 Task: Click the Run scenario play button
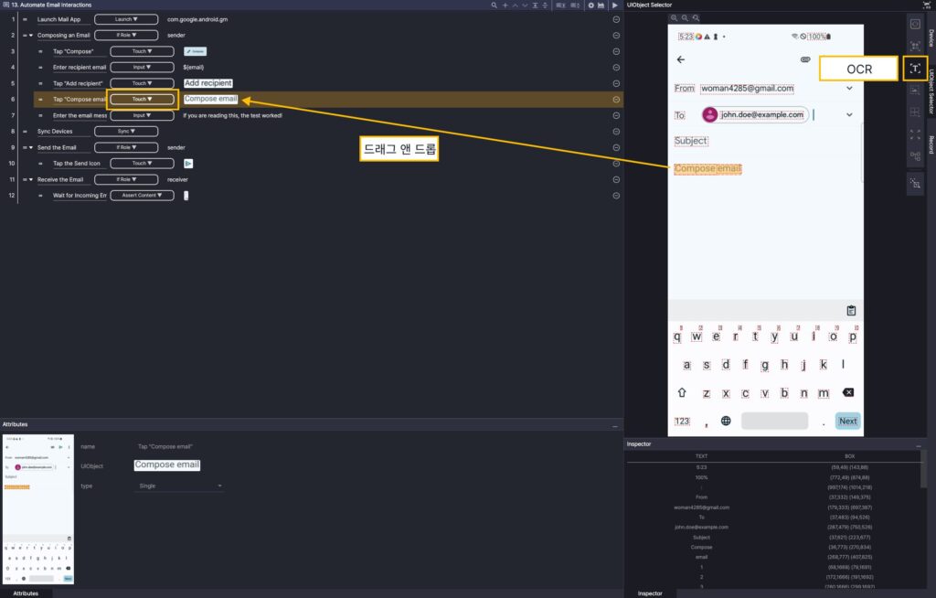point(614,5)
